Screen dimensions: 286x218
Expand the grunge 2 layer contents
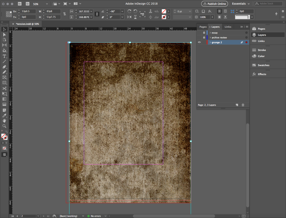[x=210, y=42]
